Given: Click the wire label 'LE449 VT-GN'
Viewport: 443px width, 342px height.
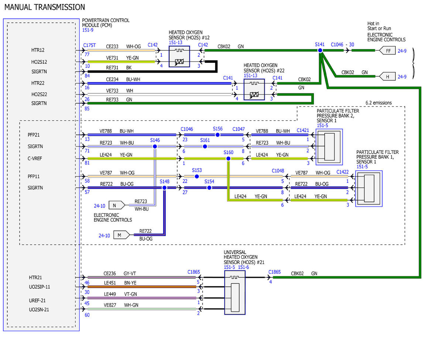Looking at the screenshot, I should pyautogui.click(x=121, y=294).
